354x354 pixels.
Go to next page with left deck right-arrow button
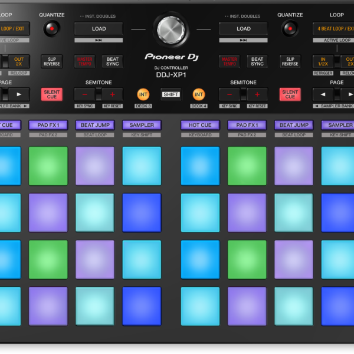[19, 94]
